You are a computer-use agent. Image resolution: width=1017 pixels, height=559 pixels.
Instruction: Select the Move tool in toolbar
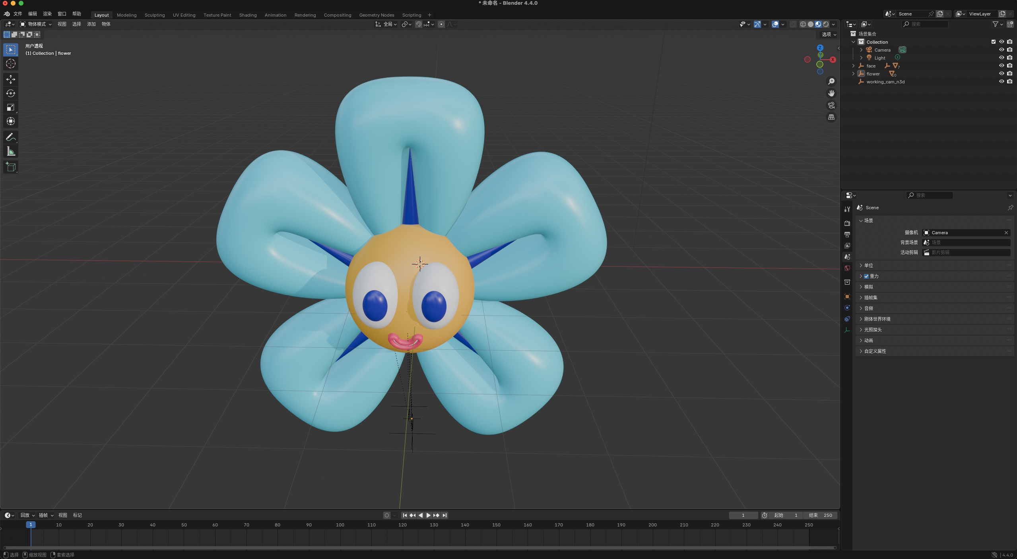[x=11, y=79]
